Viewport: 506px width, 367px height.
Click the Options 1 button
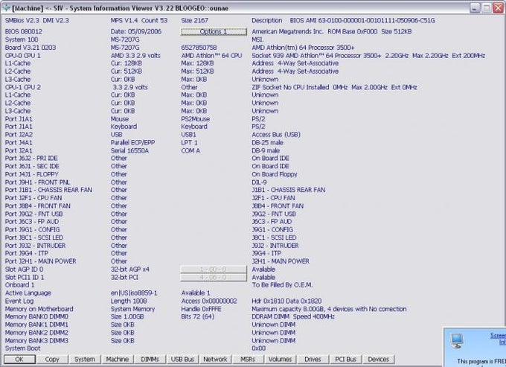[214, 31]
